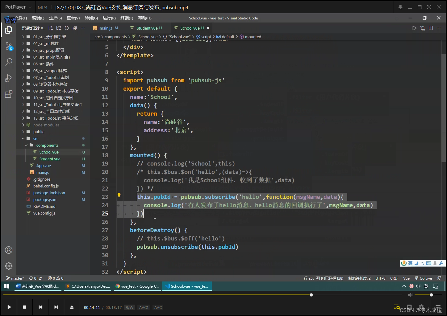Open the 文件(F) menu

tap(20, 18)
